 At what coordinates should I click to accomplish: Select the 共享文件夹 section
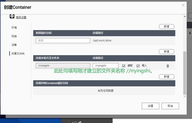[18, 53]
